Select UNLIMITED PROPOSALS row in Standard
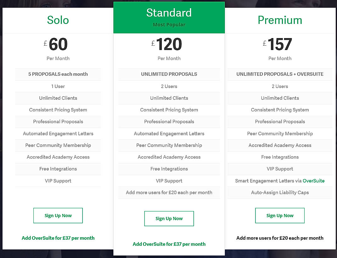This screenshot has height=258, width=337. (x=169, y=74)
